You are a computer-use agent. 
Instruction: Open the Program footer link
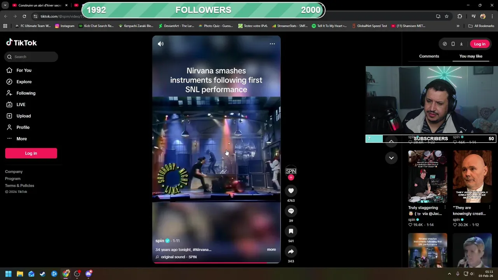pos(13,178)
